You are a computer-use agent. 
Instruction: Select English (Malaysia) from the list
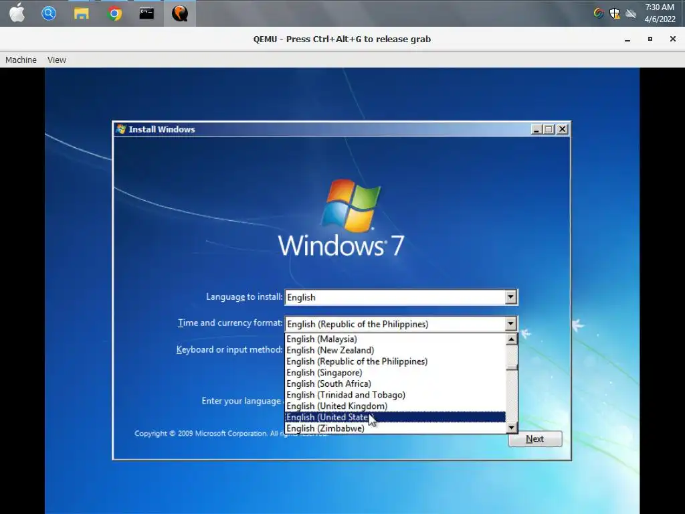click(395, 339)
